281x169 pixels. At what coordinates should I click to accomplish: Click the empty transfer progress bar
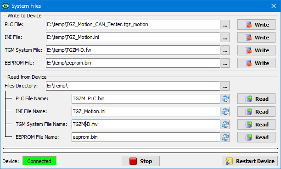pos(140,150)
